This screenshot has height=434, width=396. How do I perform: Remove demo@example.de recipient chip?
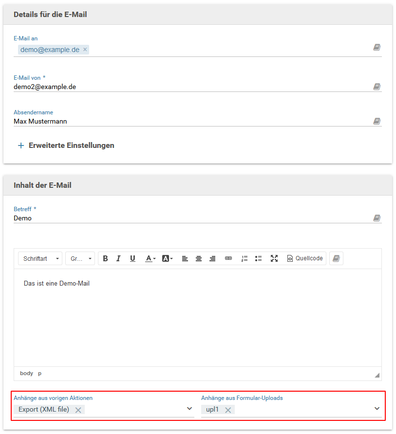click(x=85, y=50)
